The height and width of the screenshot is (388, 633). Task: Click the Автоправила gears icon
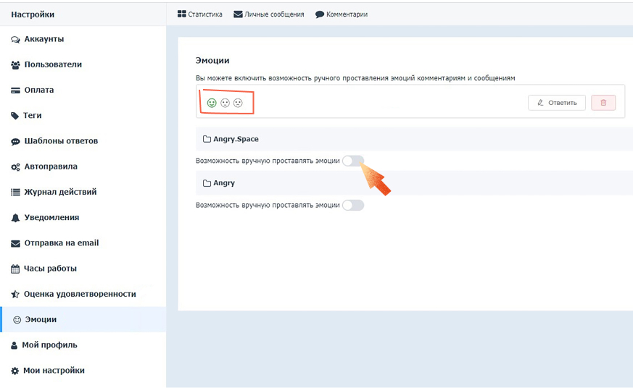pos(15,166)
